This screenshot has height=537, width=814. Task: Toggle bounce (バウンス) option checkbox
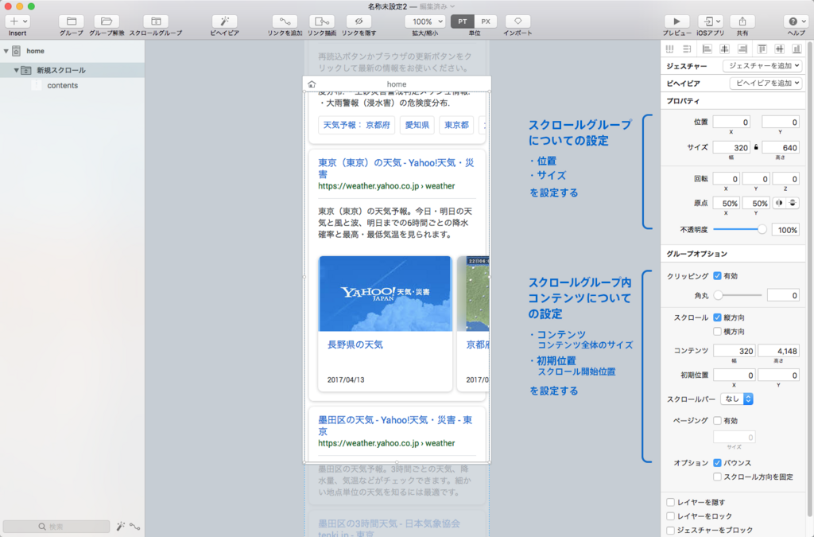tap(718, 463)
